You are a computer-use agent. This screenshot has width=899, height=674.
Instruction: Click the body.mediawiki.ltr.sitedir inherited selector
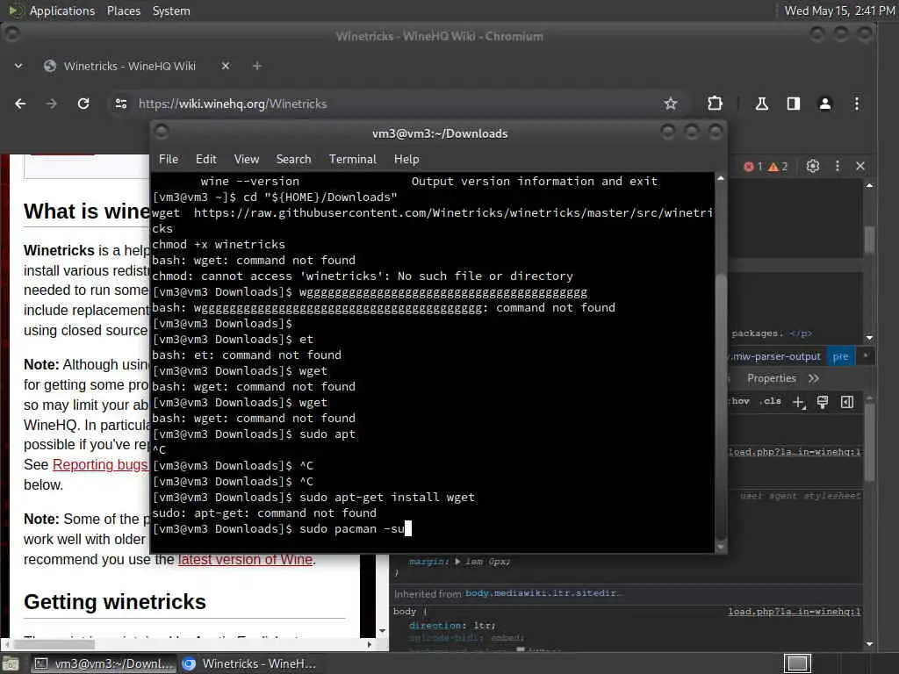[x=543, y=593]
